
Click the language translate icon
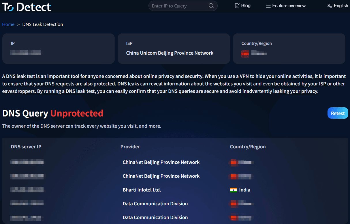point(330,6)
